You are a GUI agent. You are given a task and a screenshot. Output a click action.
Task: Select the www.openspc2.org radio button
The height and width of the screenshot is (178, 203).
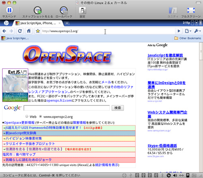pyautogui.click(x=40, y=116)
